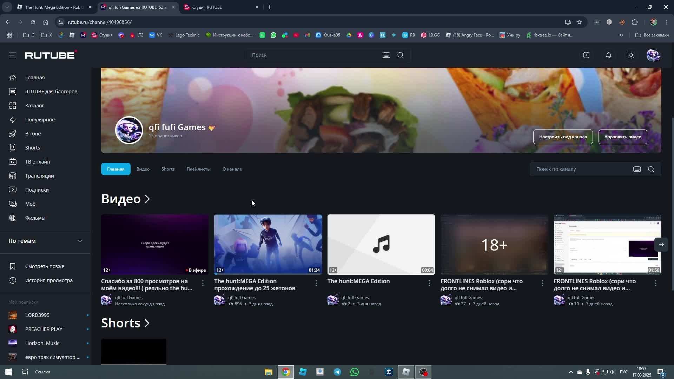
Task: Open История просмотра clock icon
Action: point(13,280)
